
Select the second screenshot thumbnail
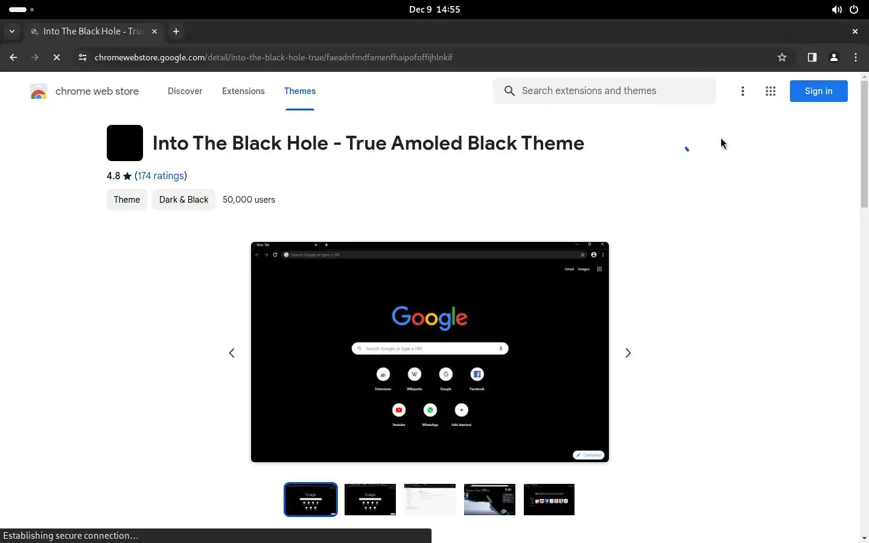pyautogui.click(x=370, y=500)
